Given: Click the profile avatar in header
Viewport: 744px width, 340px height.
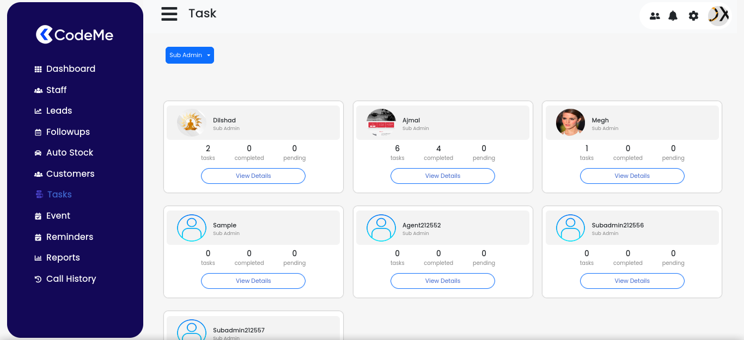Looking at the screenshot, I should click(x=718, y=15).
